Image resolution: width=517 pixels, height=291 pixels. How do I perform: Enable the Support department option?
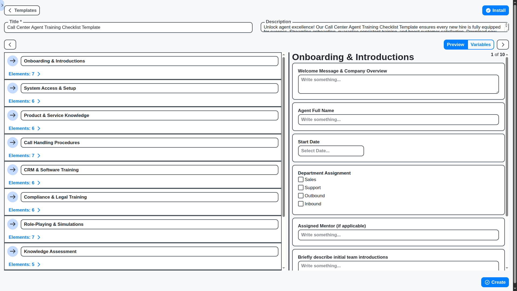[x=301, y=188]
